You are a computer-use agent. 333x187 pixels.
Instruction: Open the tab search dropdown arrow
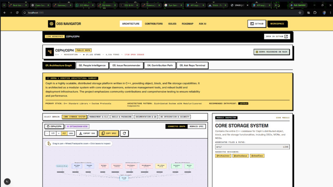click(x=4, y=5)
